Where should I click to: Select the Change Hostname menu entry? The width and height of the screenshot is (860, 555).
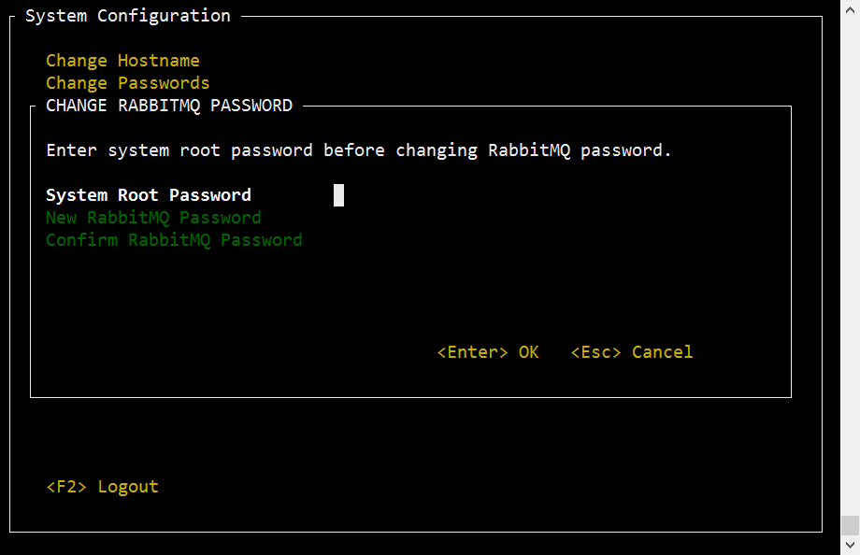coord(122,61)
